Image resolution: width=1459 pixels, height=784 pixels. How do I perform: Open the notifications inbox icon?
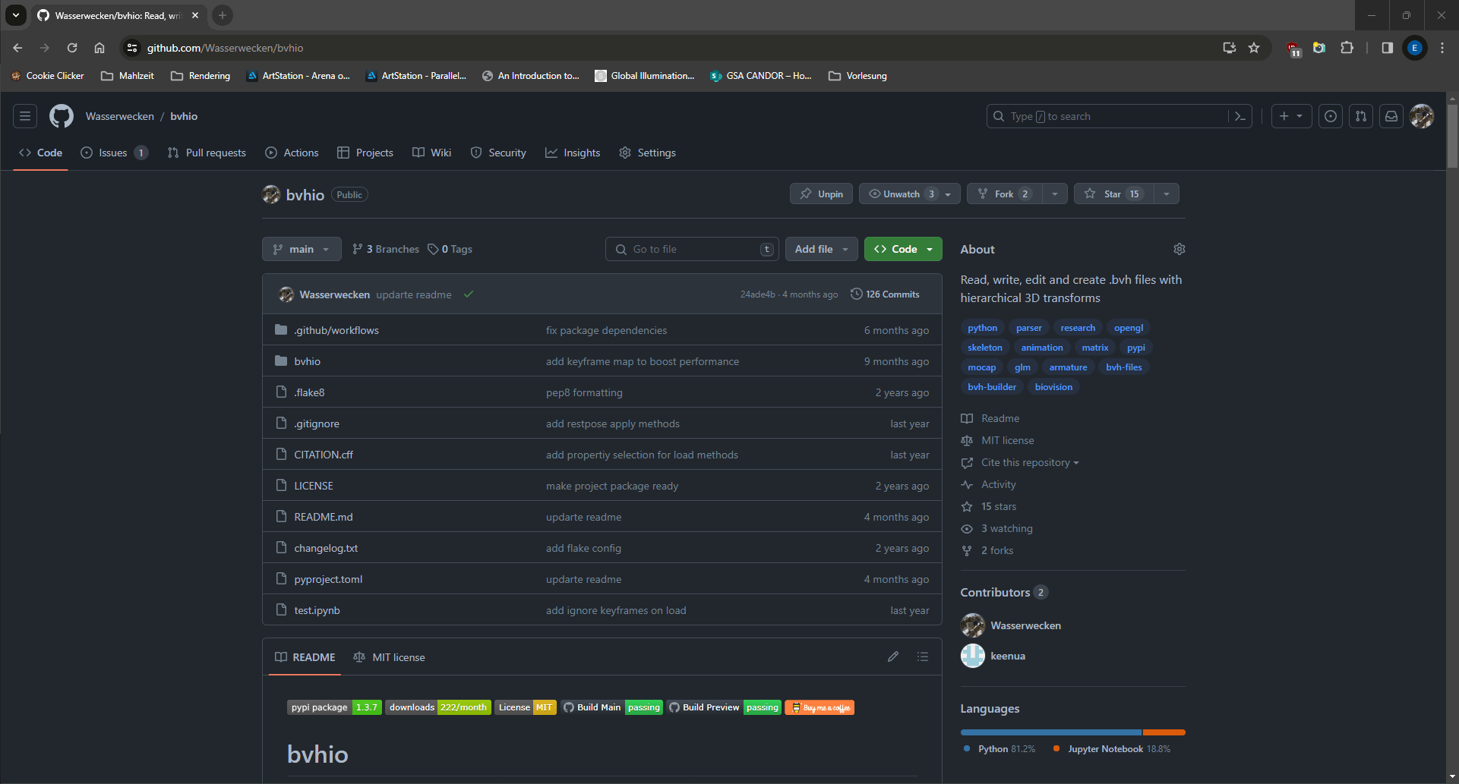point(1391,116)
